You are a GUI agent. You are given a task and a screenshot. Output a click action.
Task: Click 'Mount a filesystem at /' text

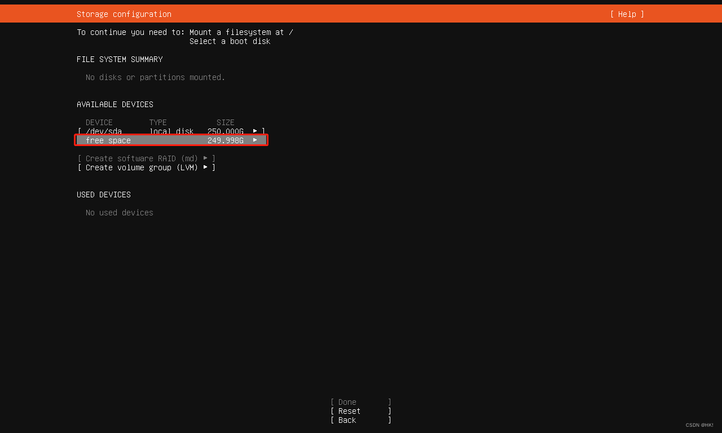click(241, 32)
